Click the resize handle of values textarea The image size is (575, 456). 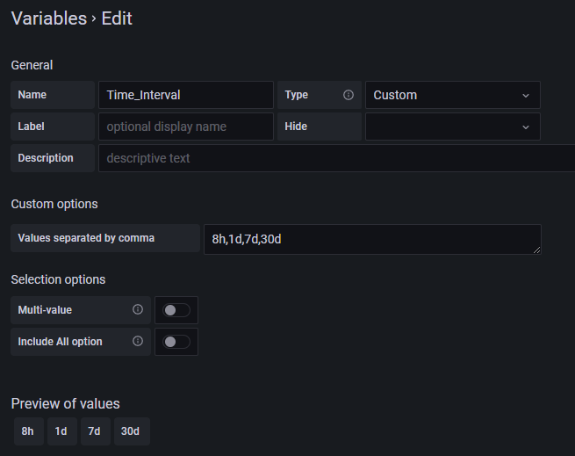[x=536, y=250]
